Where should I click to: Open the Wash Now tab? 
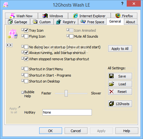click(21, 16)
